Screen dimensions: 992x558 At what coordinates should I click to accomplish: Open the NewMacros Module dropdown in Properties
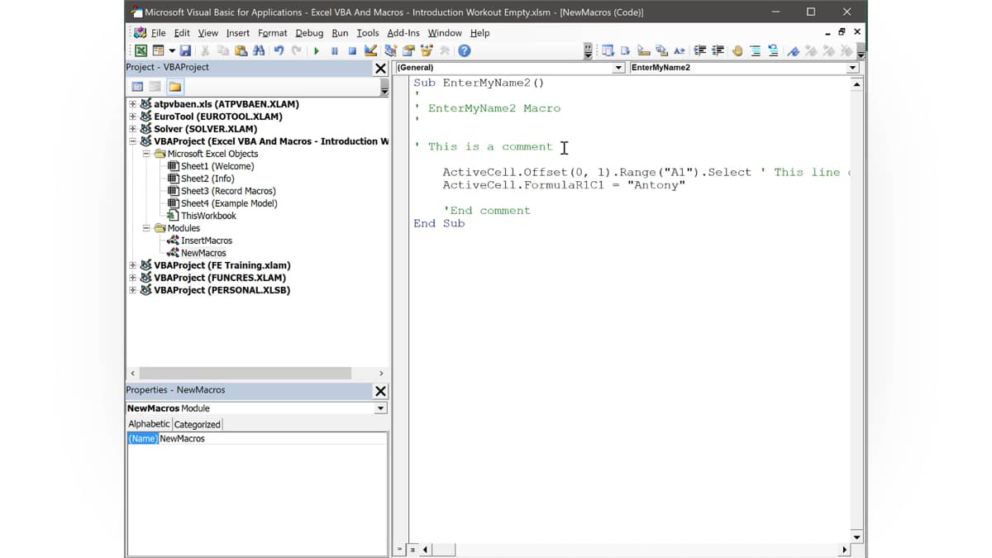[x=380, y=408]
